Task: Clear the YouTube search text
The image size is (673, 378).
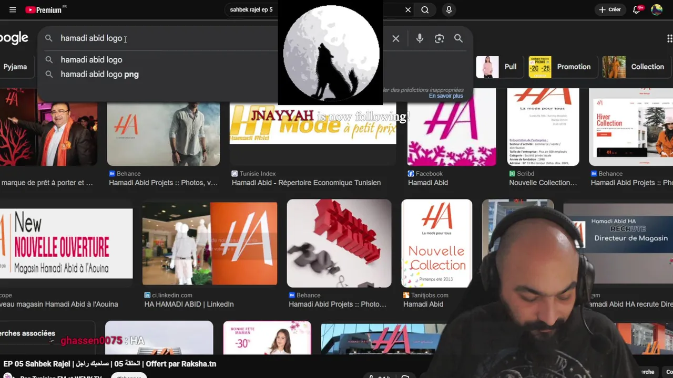Action: 408,9
